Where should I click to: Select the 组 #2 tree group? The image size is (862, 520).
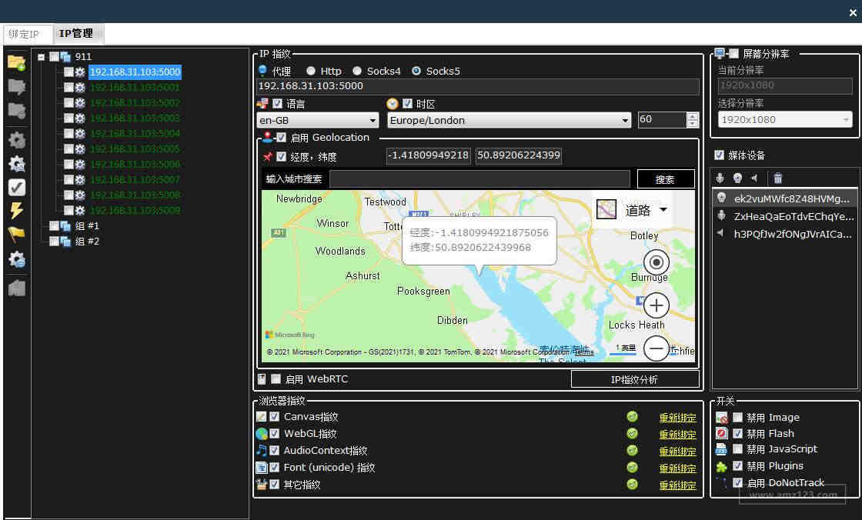pos(88,242)
